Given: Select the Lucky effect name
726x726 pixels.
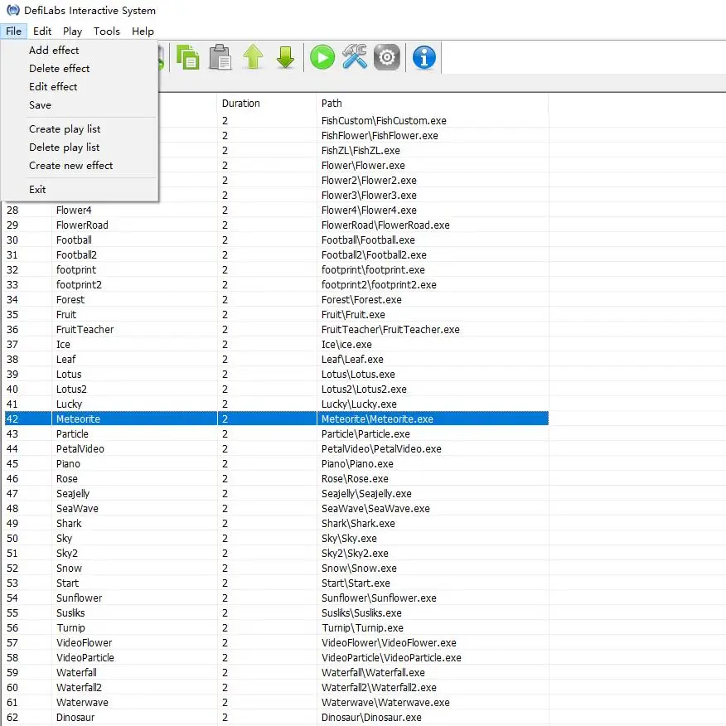Looking at the screenshot, I should pyautogui.click(x=69, y=404).
